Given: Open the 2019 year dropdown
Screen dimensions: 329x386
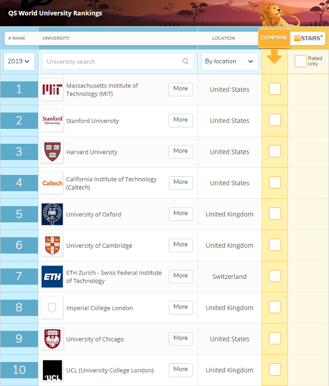Looking at the screenshot, I should (x=19, y=61).
